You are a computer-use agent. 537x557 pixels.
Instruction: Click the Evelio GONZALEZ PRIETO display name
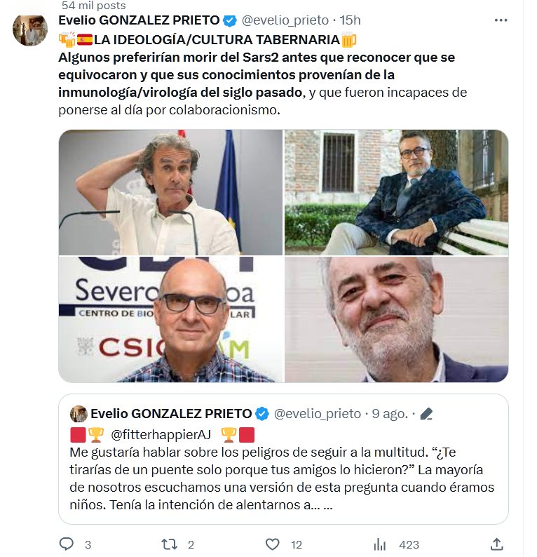click(139, 20)
